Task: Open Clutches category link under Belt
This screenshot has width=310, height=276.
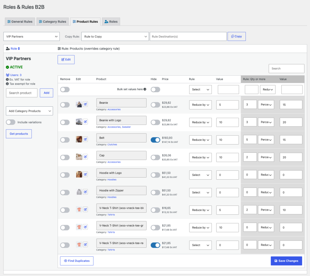Action: point(112,145)
